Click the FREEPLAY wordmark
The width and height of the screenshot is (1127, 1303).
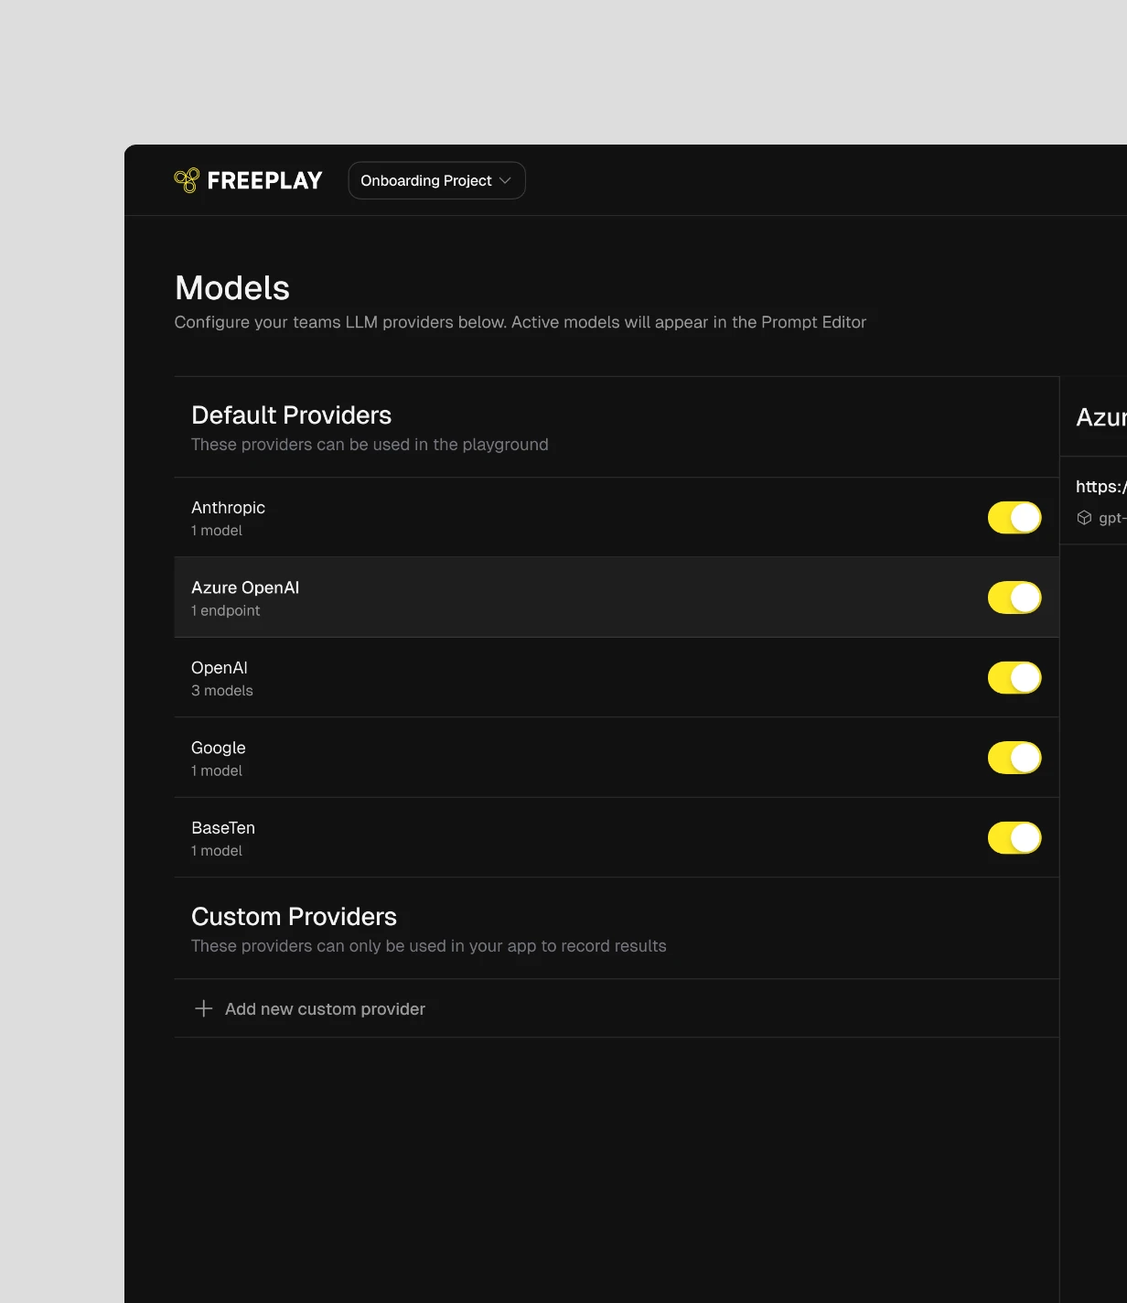tap(264, 180)
